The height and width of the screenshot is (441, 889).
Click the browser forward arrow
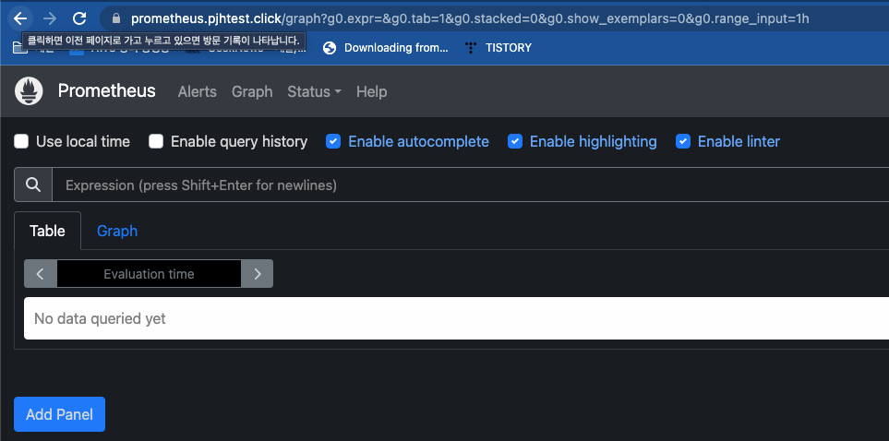click(x=50, y=18)
